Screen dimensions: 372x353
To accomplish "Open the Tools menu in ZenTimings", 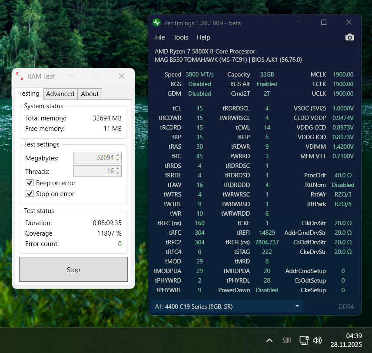I will click(181, 37).
